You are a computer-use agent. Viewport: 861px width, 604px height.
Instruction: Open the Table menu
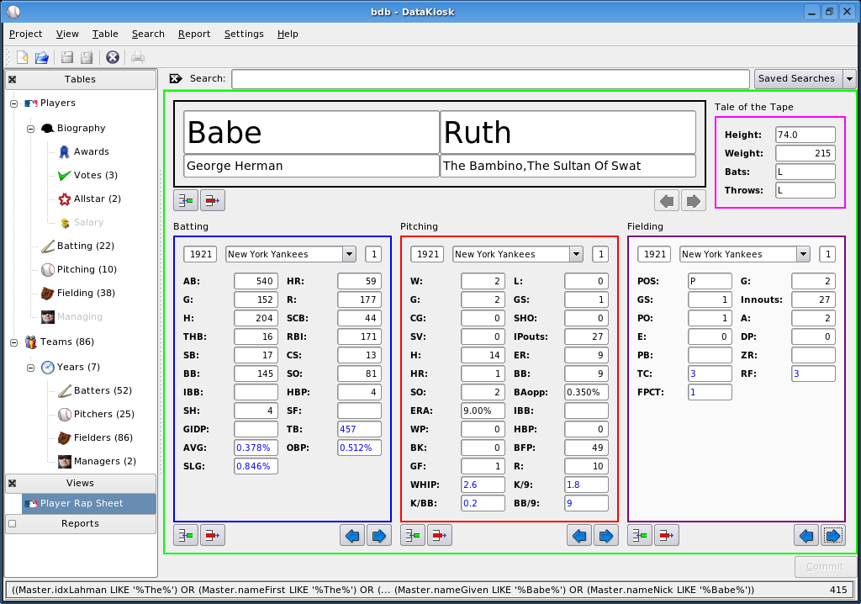tap(105, 34)
